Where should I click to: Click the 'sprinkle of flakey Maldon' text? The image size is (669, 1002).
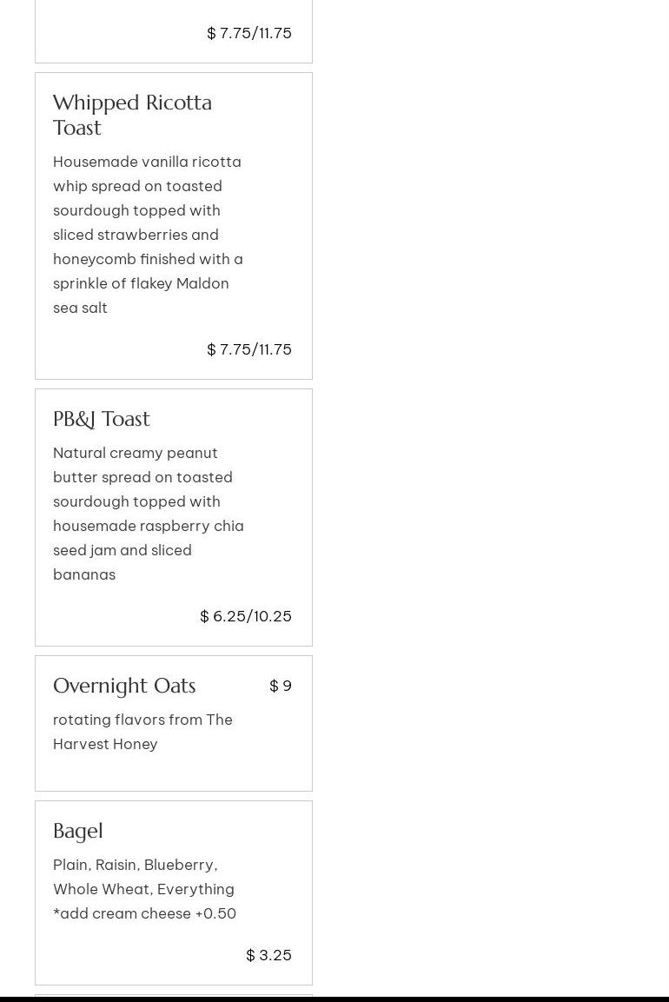141,283
